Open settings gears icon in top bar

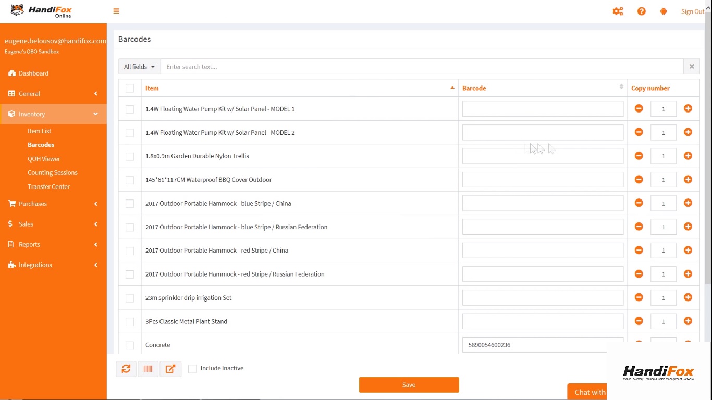click(x=618, y=11)
